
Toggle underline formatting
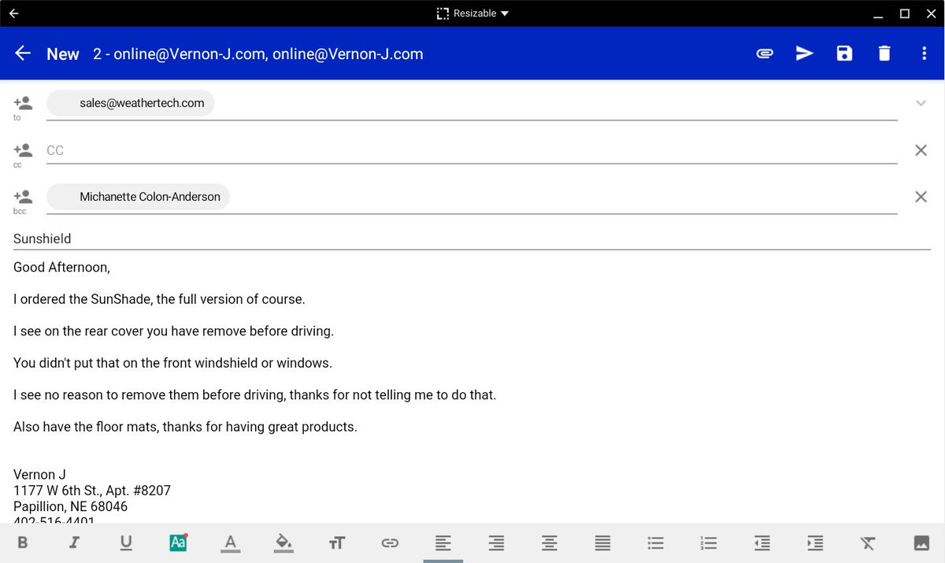point(126,543)
